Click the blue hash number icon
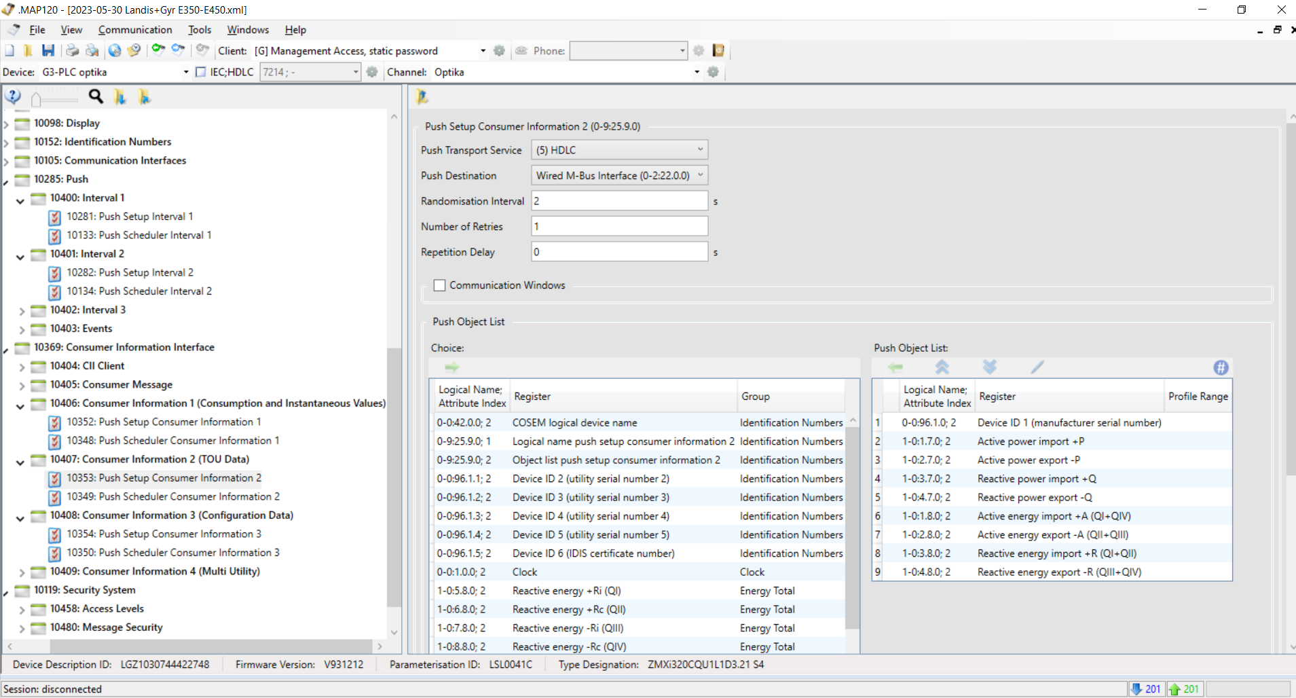 point(1221,367)
